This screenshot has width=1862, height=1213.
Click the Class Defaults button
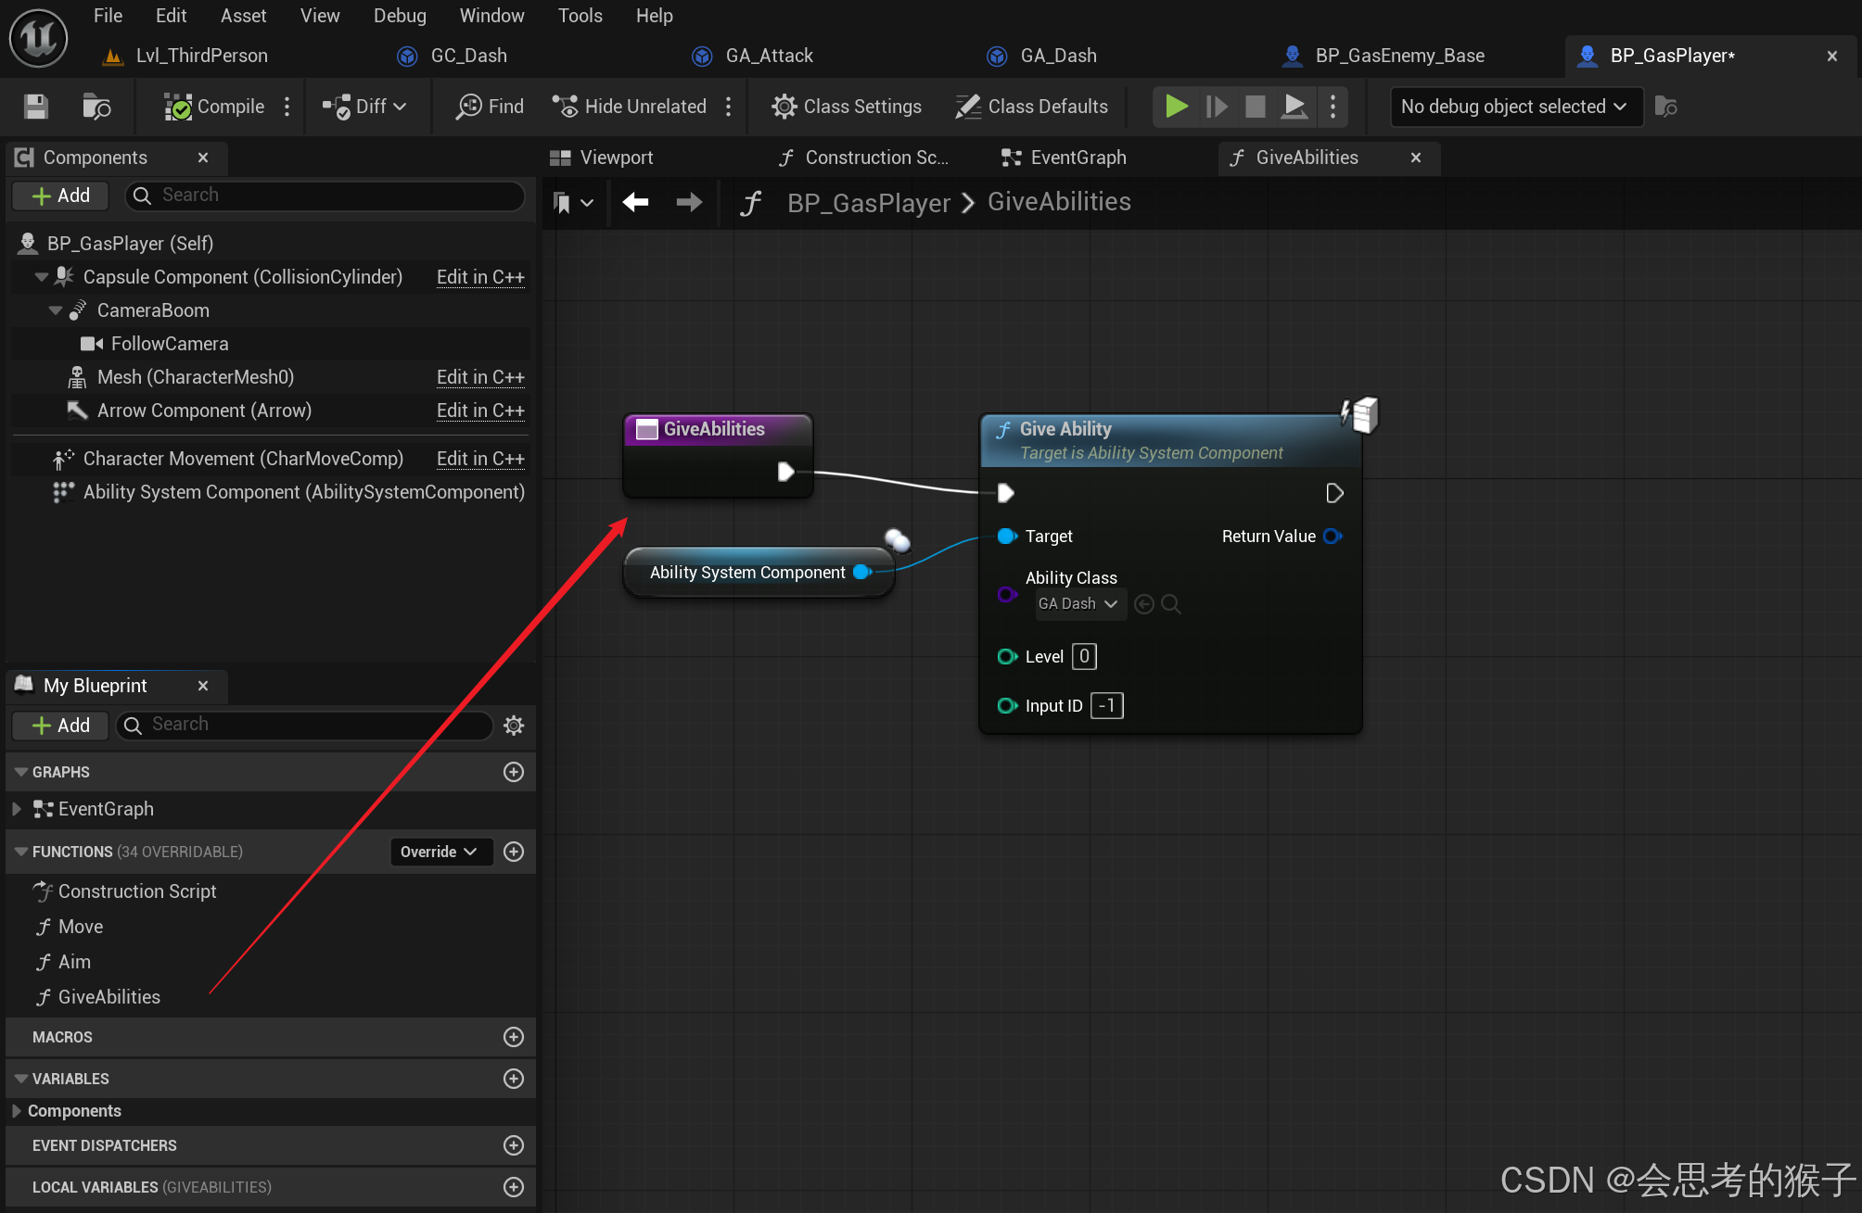pyautogui.click(x=1032, y=107)
